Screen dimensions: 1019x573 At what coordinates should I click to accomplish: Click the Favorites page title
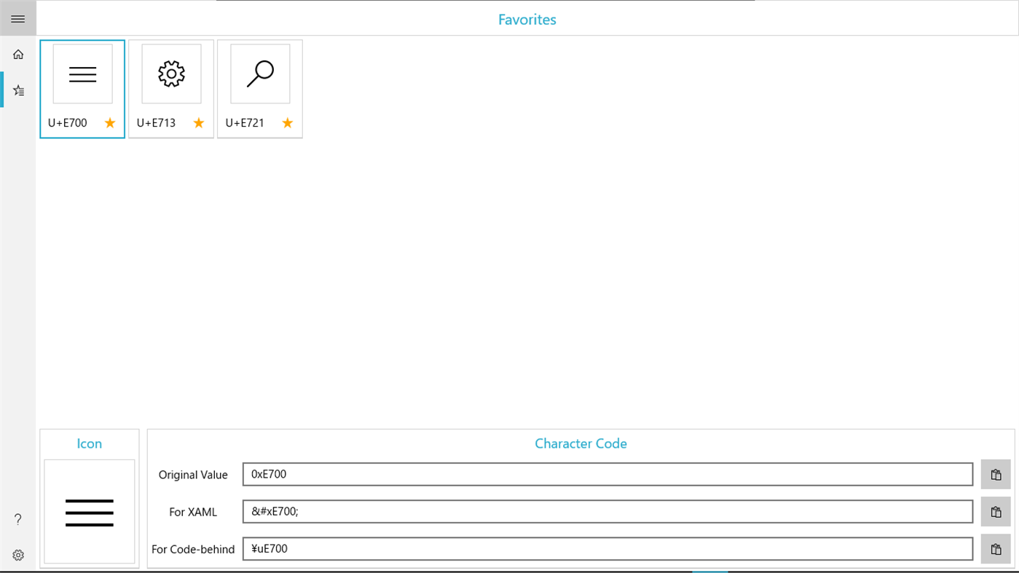pyautogui.click(x=527, y=20)
